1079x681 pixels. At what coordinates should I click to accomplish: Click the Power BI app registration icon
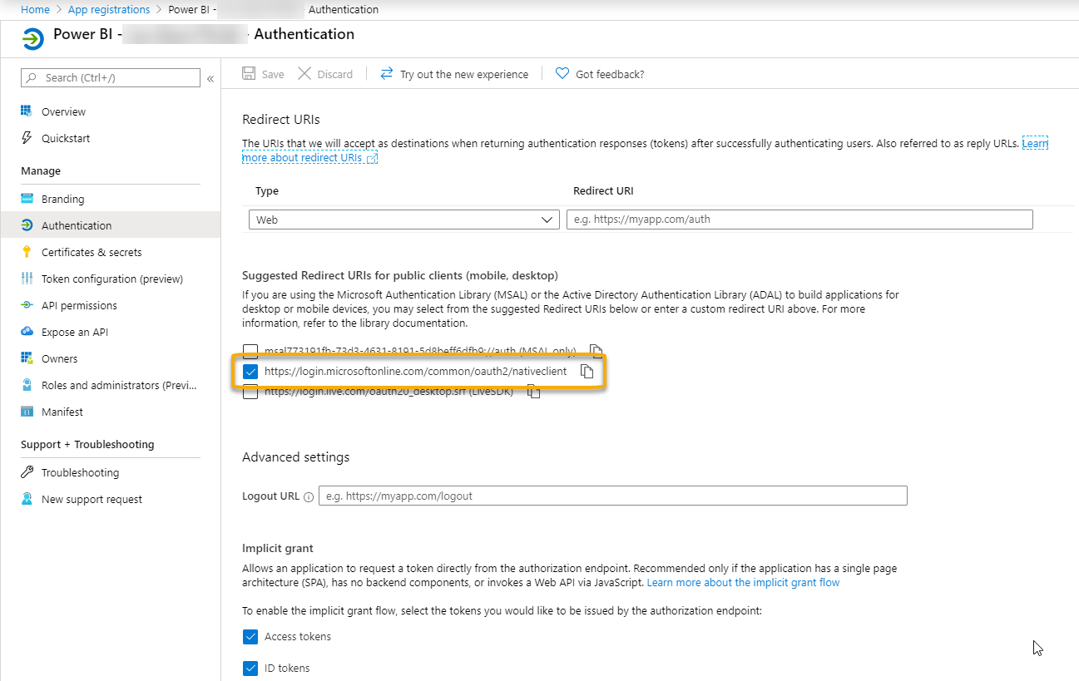coord(33,39)
